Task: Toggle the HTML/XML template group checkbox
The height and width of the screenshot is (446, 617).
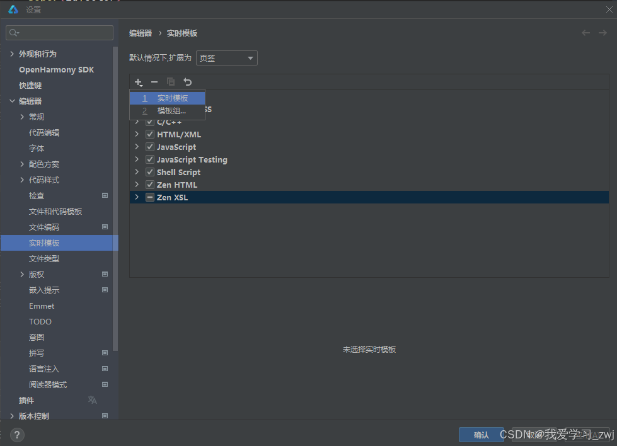Action: [150, 134]
